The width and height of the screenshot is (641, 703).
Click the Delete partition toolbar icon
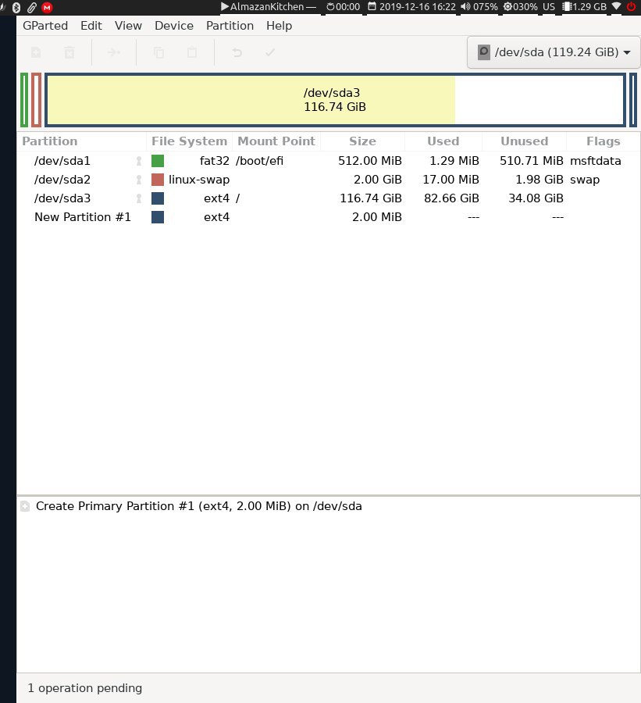69,52
